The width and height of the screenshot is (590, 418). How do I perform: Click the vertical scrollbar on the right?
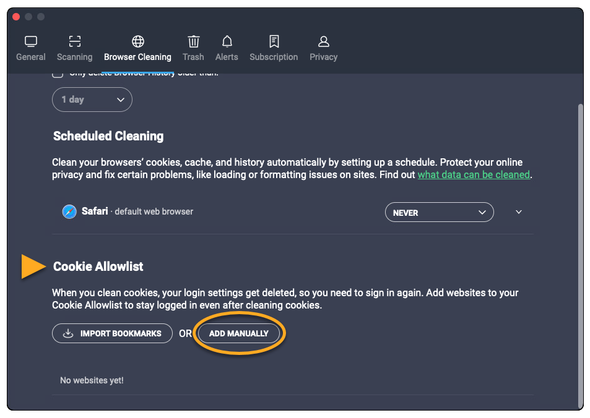pyautogui.click(x=580, y=247)
